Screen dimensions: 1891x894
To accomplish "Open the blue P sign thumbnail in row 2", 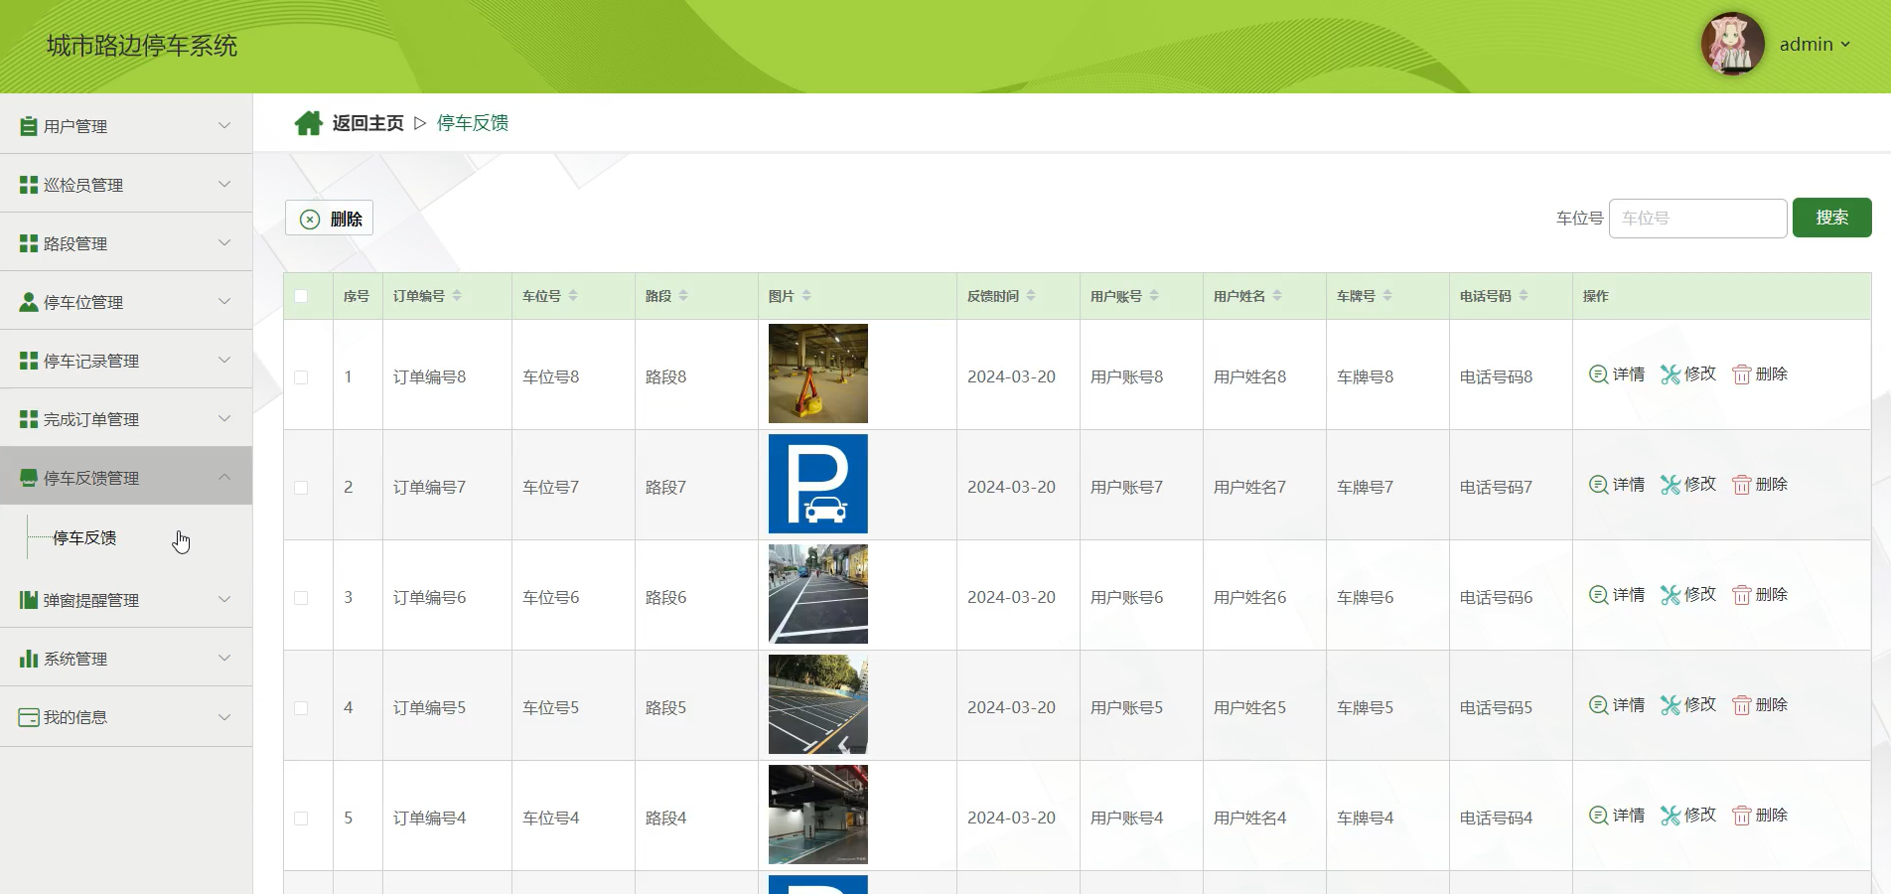I will tap(818, 484).
